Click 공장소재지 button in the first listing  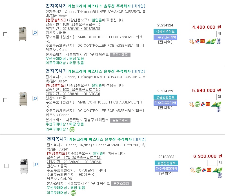[x=120, y=55]
